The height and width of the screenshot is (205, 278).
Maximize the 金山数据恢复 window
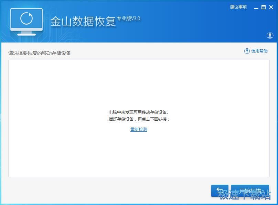(x=264, y=7)
